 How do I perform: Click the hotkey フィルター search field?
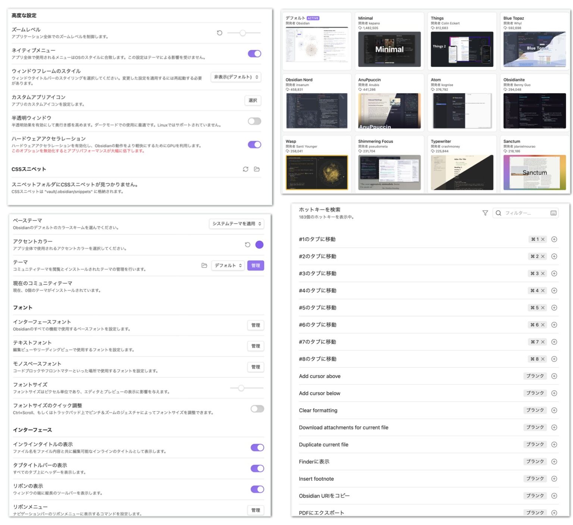526,213
